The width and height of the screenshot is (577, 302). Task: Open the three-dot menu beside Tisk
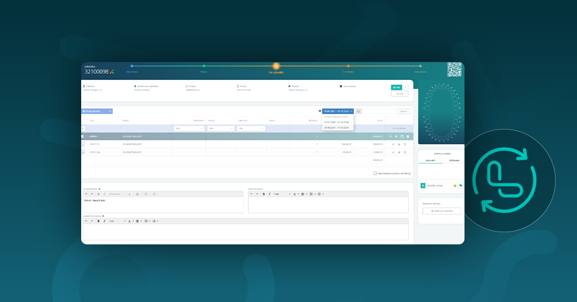(406, 87)
